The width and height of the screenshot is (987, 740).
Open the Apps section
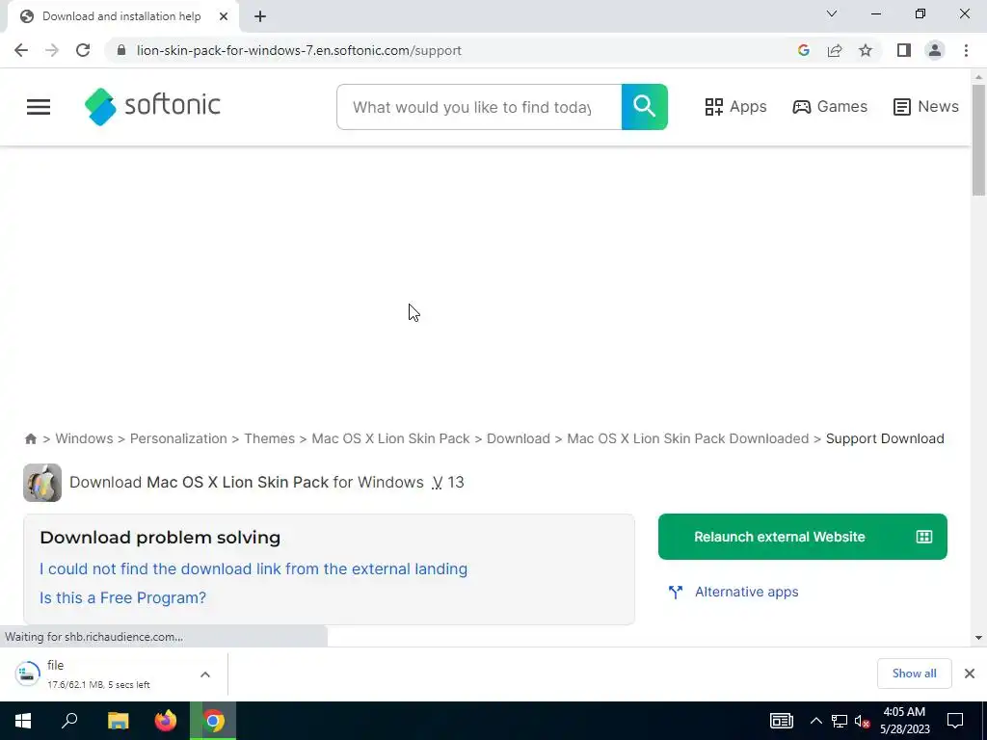point(735,107)
